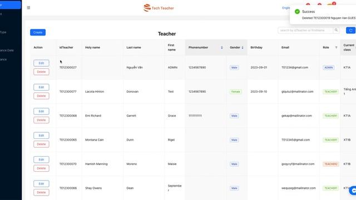Sort by Gender using its sort arrows
Image resolution: width=356 pixels, height=200 pixels.
pos(243,47)
